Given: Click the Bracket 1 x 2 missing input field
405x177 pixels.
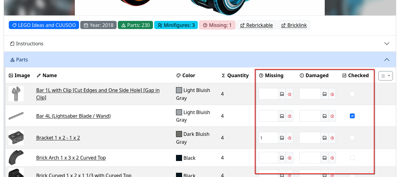Looking at the screenshot, I should coord(268,138).
